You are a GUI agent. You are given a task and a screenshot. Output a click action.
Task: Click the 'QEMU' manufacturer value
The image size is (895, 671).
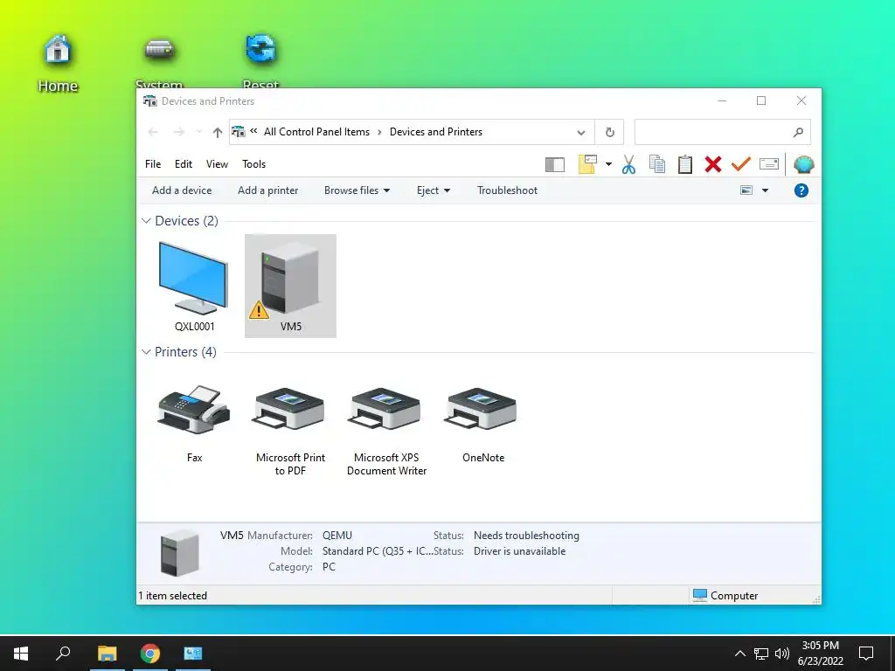coord(337,536)
